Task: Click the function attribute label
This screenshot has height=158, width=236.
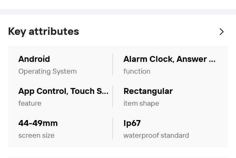Action: coord(137,71)
